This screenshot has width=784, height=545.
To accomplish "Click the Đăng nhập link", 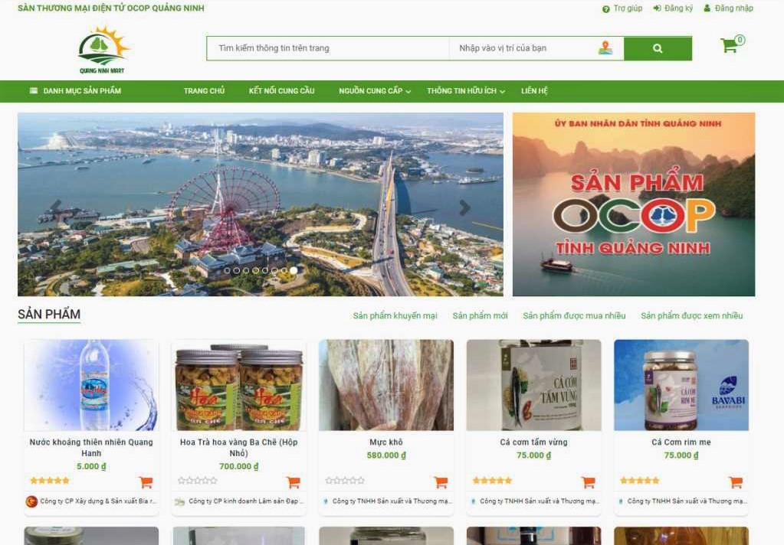I will 729,8.
